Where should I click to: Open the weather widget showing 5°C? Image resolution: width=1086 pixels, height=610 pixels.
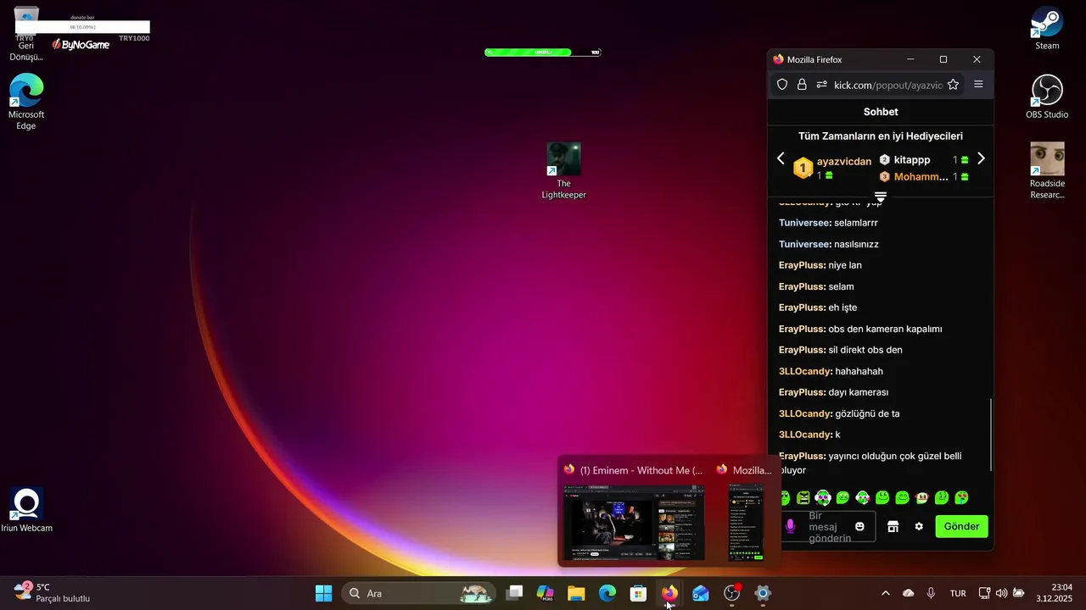pyautogui.click(x=52, y=593)
